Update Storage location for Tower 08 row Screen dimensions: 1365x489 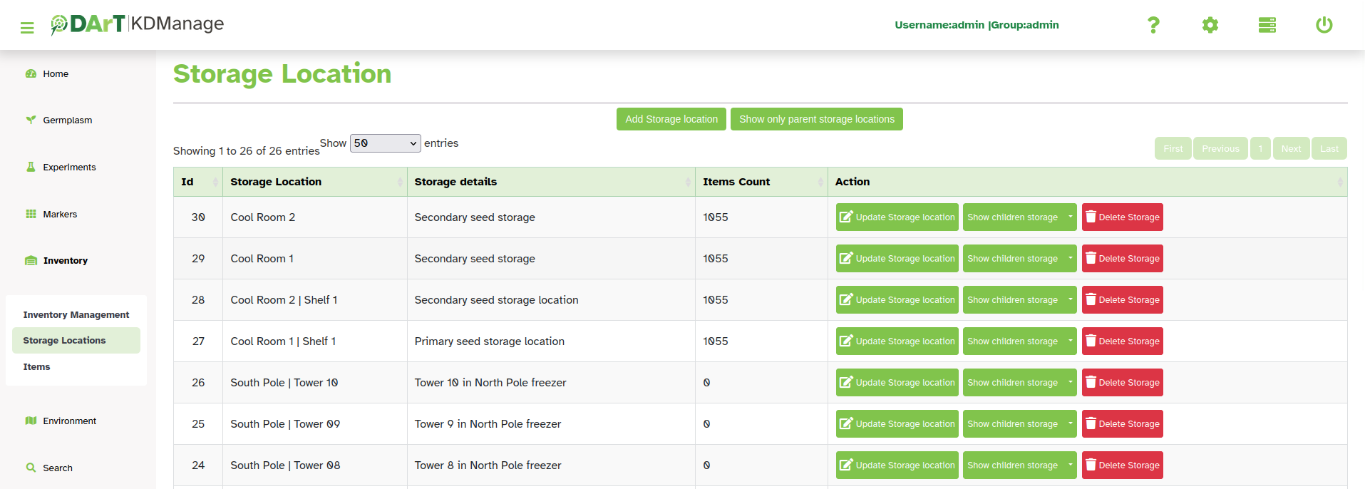coord(897,465)
